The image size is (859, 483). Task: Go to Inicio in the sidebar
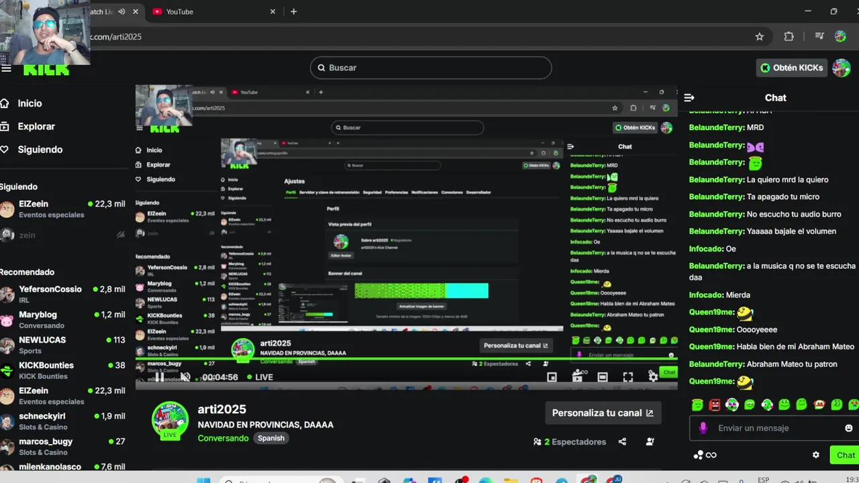pyautogui.click(x=30, y=103)
